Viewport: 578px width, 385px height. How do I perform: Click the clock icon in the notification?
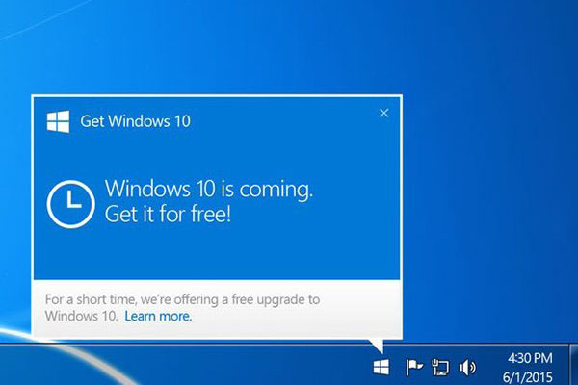(70, 204)
